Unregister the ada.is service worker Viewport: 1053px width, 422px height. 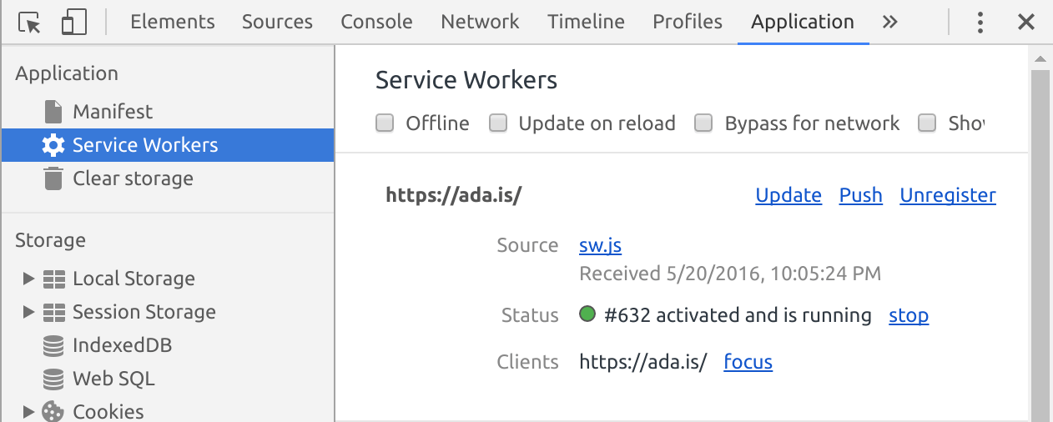(948, 195)
